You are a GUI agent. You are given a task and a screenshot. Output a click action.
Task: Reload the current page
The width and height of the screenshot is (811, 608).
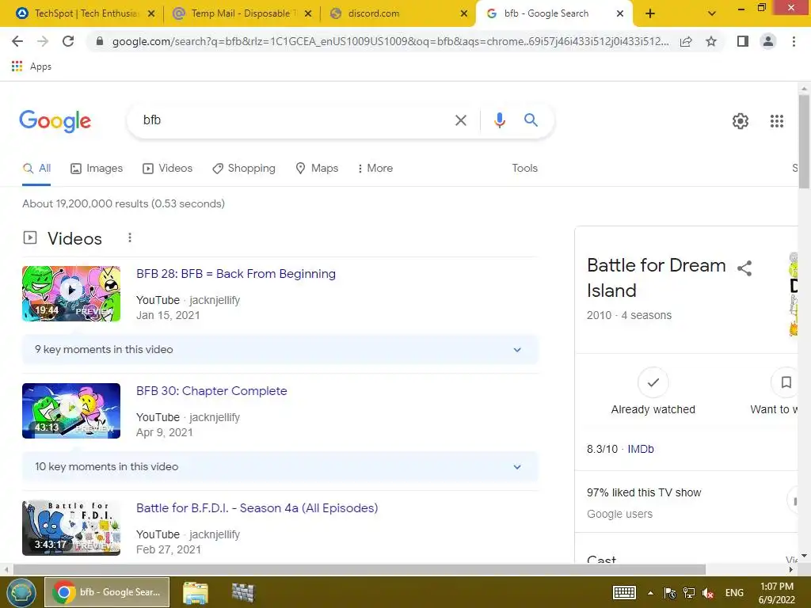point(68,41)
